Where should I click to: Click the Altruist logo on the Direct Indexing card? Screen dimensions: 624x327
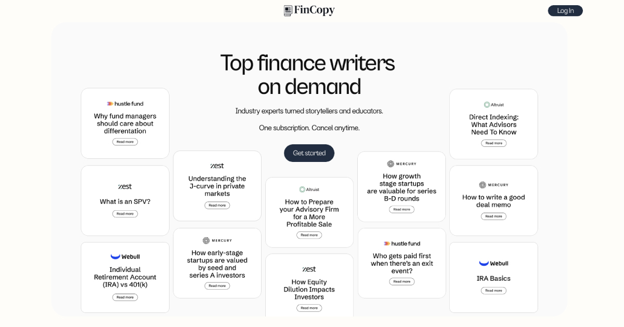click(x=493, y=104)
